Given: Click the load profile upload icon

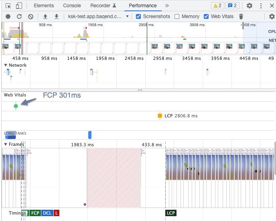Looking at the screenshot, I should 45,16.
